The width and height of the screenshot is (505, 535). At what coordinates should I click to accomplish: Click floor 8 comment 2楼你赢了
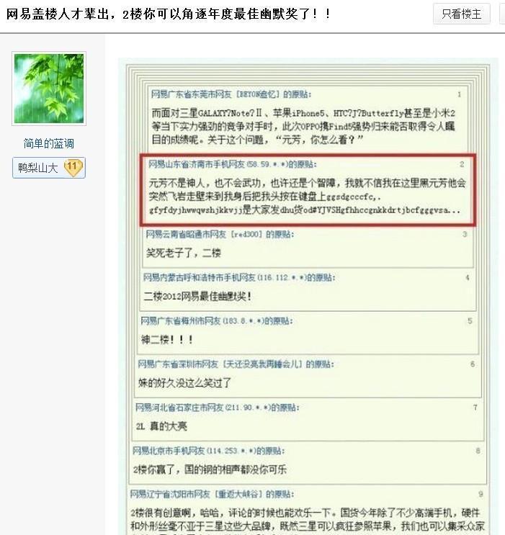[210, 469]
